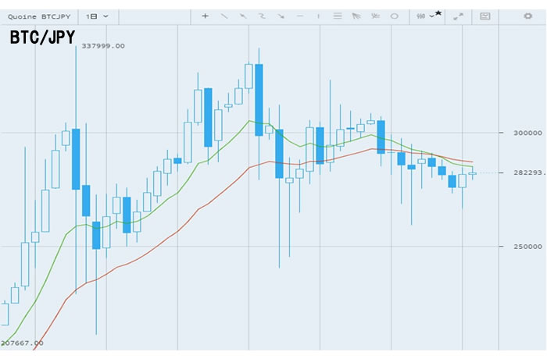Open chart settings gear
The image size is (547, 359).
(x=527, y=16)
